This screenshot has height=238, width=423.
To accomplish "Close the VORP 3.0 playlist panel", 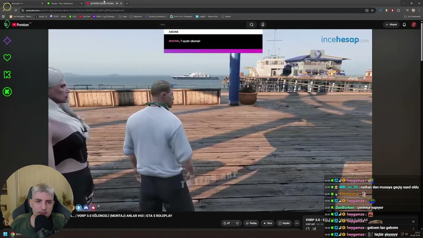I will (413, 221).
